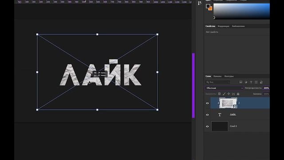Click the top-center transform handle
This screenshot has height=160, width=284.
pyautogui.click(x=97, y=34)
